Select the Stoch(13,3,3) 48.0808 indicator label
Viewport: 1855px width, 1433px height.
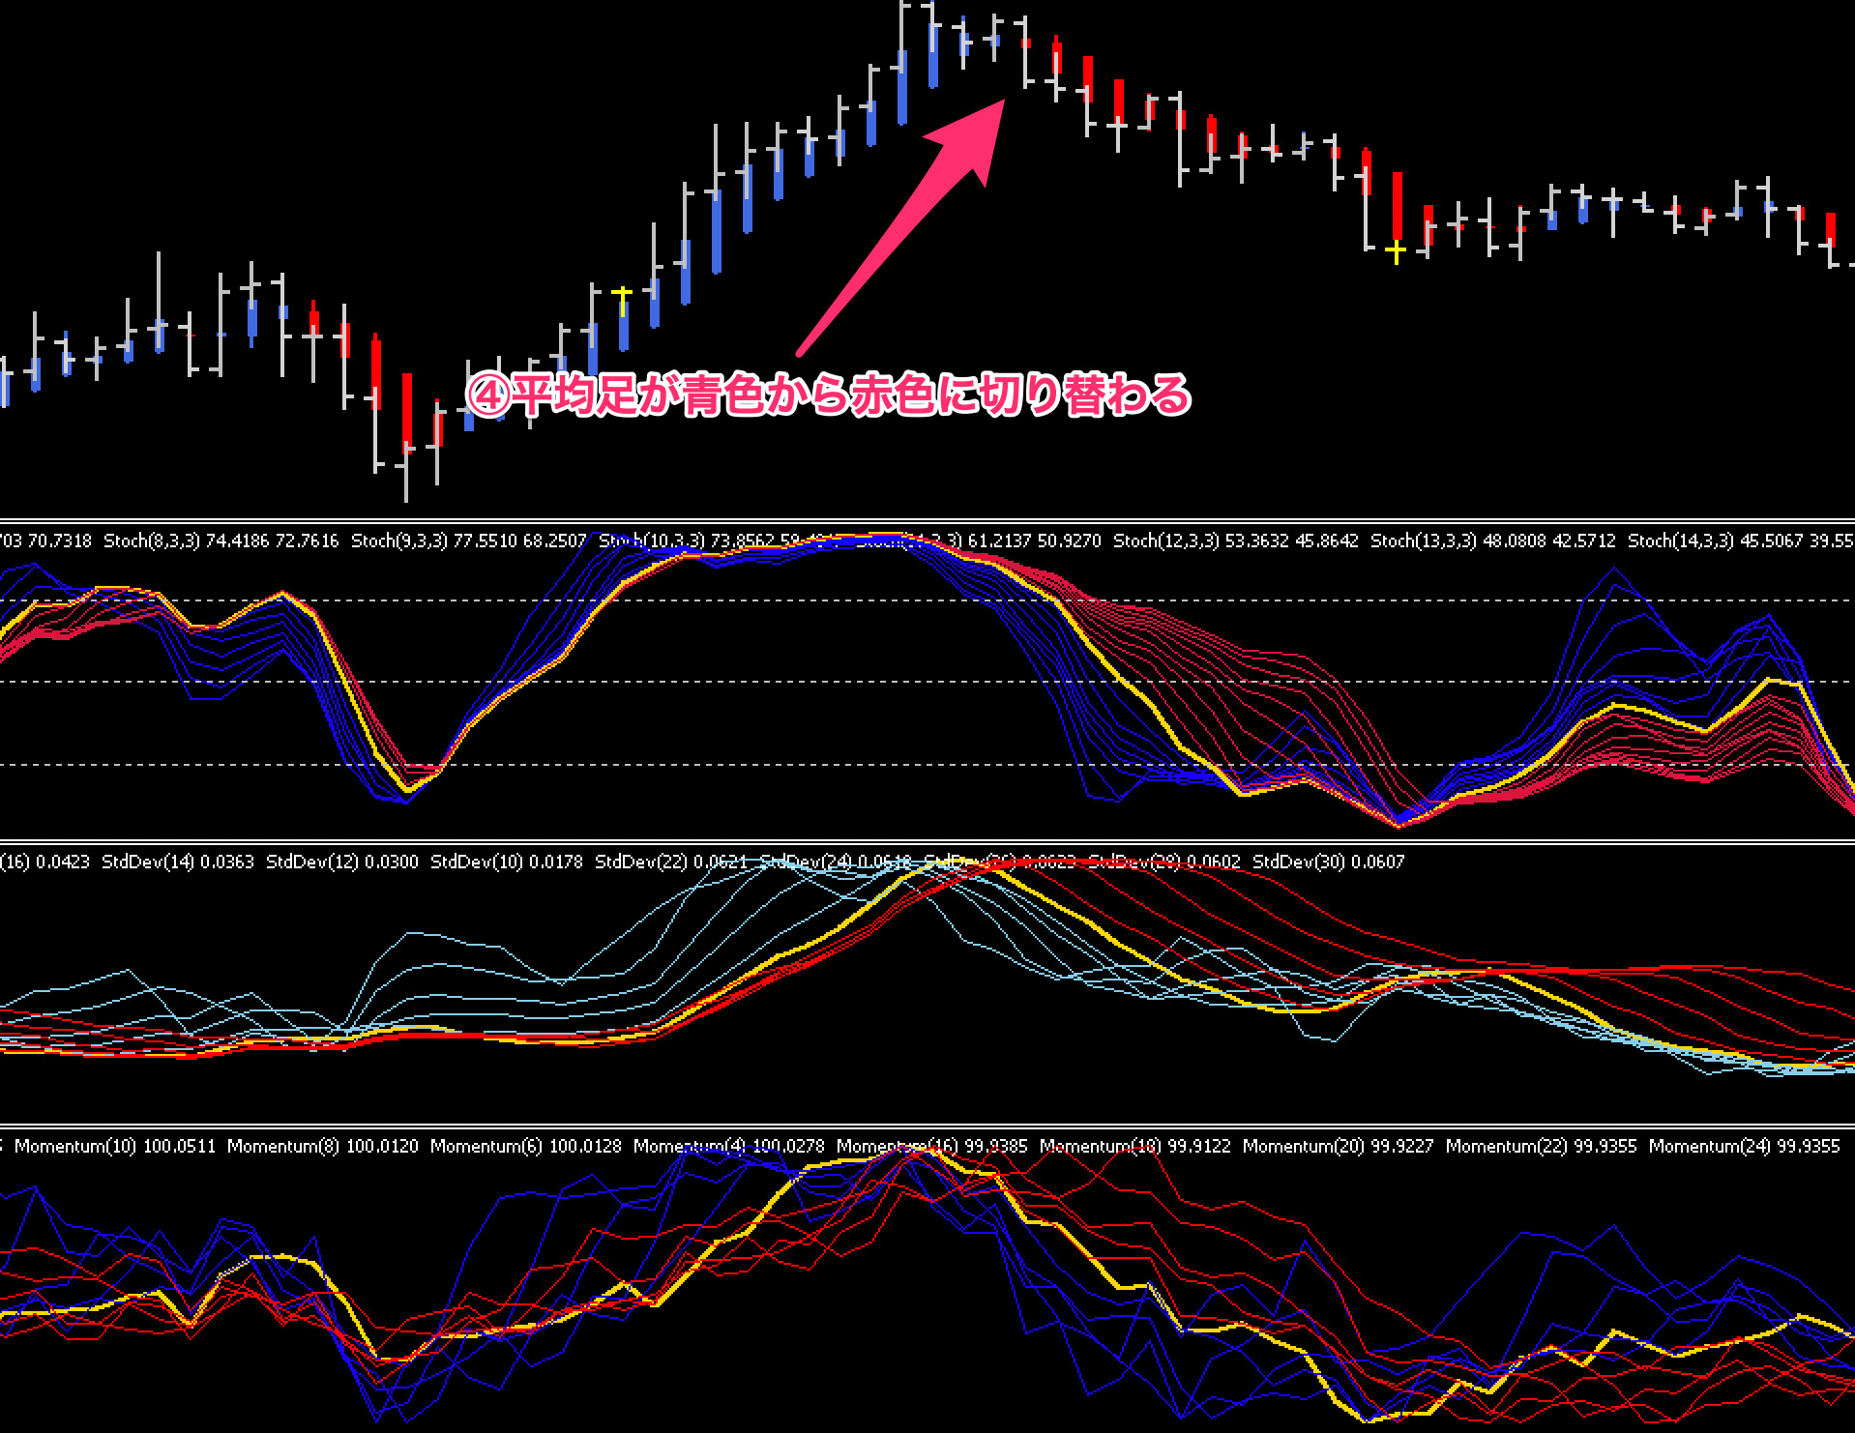(x=1493, y=541)
